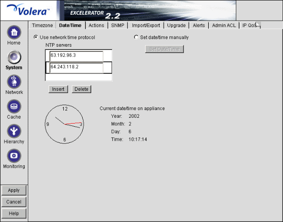Open the Cache disk icon
The height and width of the screenshot is (222, 283).
click(14, 107)
